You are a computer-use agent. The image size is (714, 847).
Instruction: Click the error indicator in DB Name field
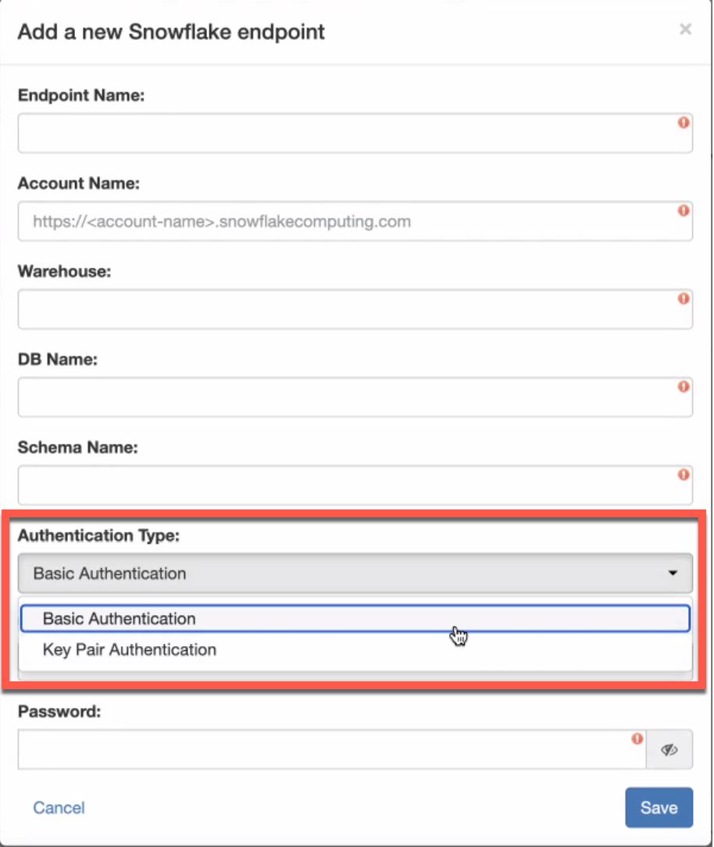pos(683,386)
